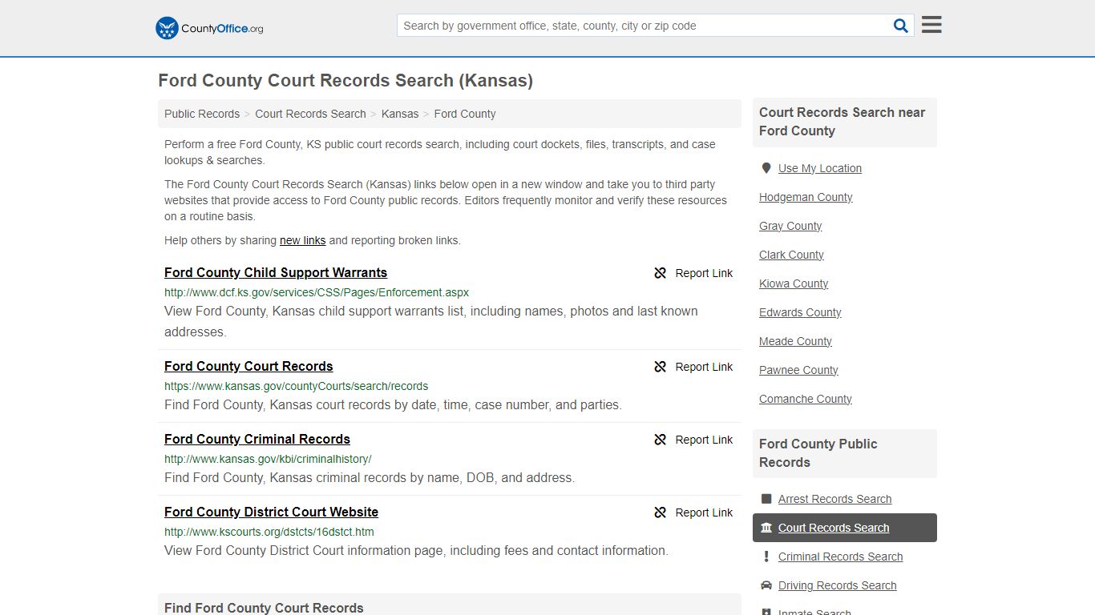Visit kansas.gov kbi criminalhistory URL
This screenshot has width=1095, height=615.
[x=268, y=459]
